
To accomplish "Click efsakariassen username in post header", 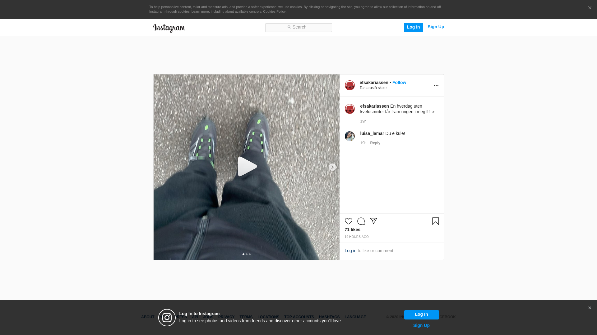I will (x=374, y=83).
